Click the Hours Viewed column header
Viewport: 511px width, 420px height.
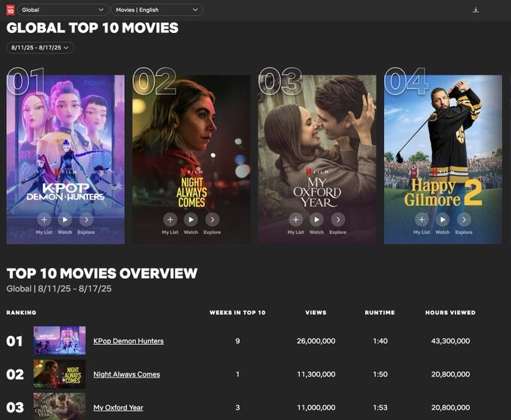(450, 313)
